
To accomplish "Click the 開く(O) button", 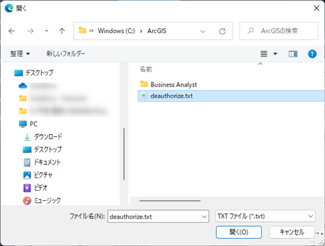I will [x=239, y=232].
